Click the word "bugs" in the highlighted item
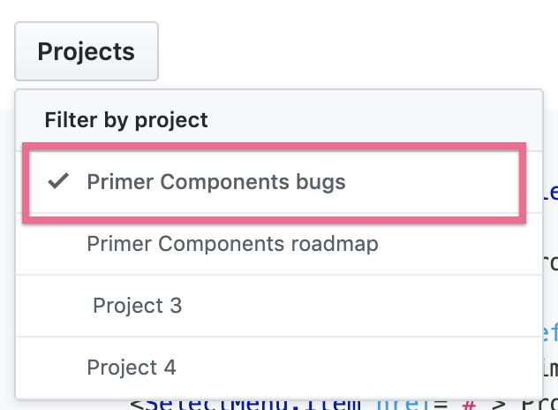This screenshot has width=558, height=410. click(x=320, y=183)
